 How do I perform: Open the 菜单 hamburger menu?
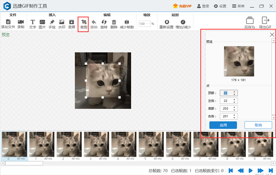point(238,6)
